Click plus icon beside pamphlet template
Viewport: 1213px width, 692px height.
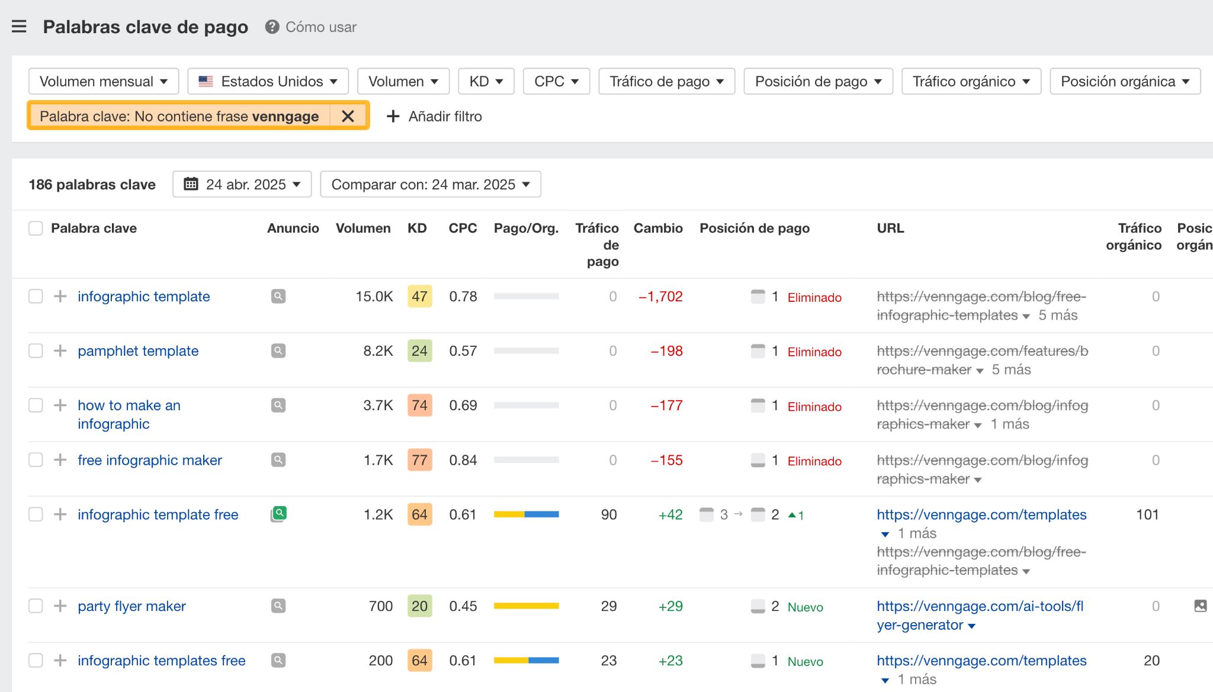(60, 350)
